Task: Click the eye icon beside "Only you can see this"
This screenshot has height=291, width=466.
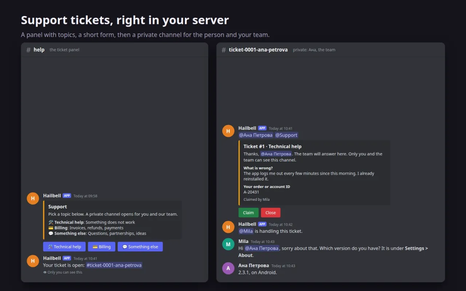Action: point(45,272)
